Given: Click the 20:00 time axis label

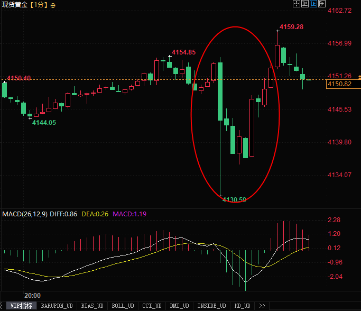Looking at the screenshot, I should 32,296.
